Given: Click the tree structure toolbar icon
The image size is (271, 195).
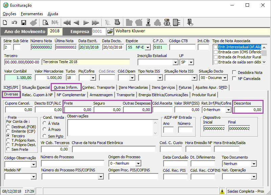Looking at the screenshot, I should (108, 23).
